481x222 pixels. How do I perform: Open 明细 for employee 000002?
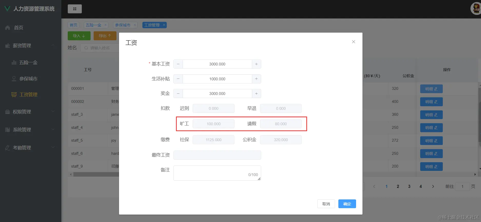point(431,102)
